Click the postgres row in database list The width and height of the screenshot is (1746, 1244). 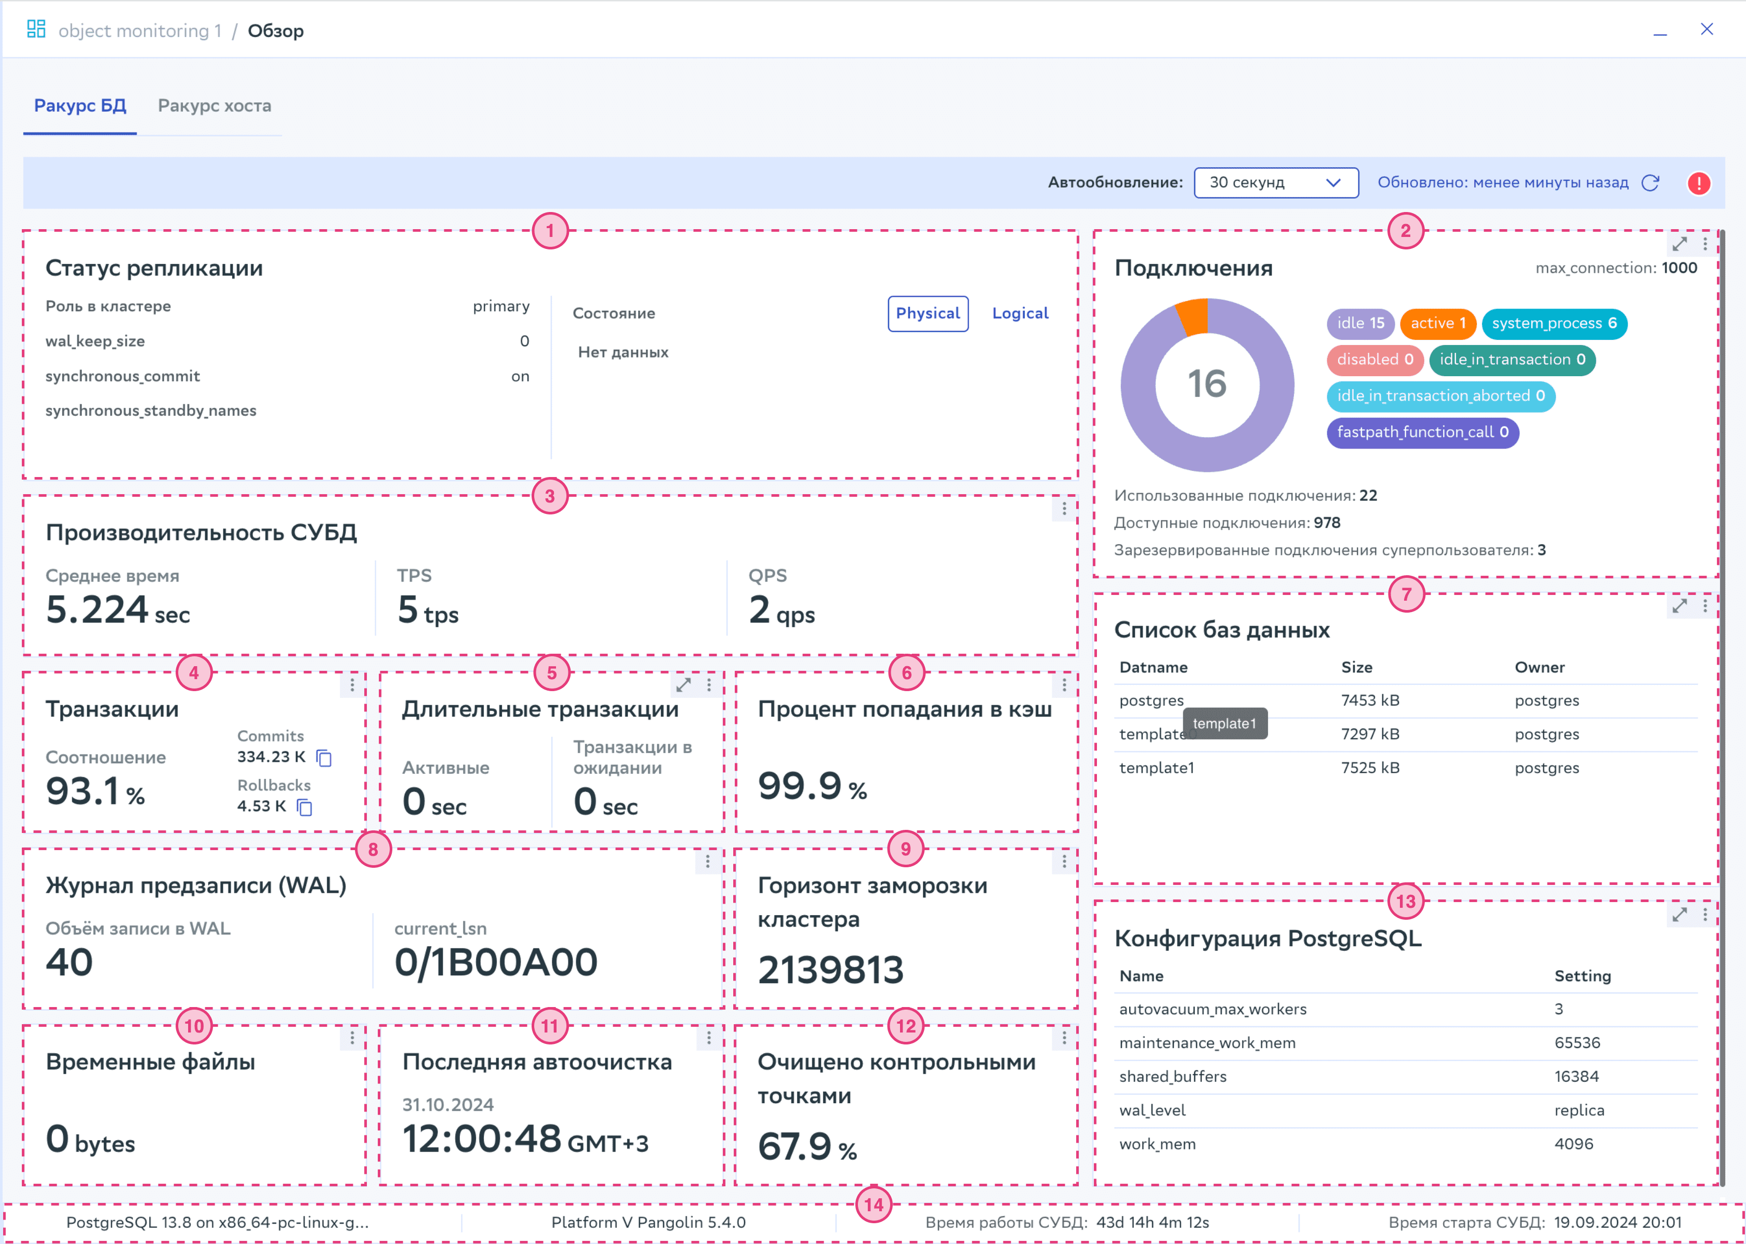[x=1151, y=700]
